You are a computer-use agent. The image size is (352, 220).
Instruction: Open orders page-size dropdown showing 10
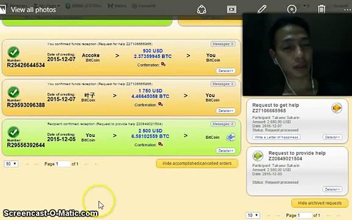(11, 164)
